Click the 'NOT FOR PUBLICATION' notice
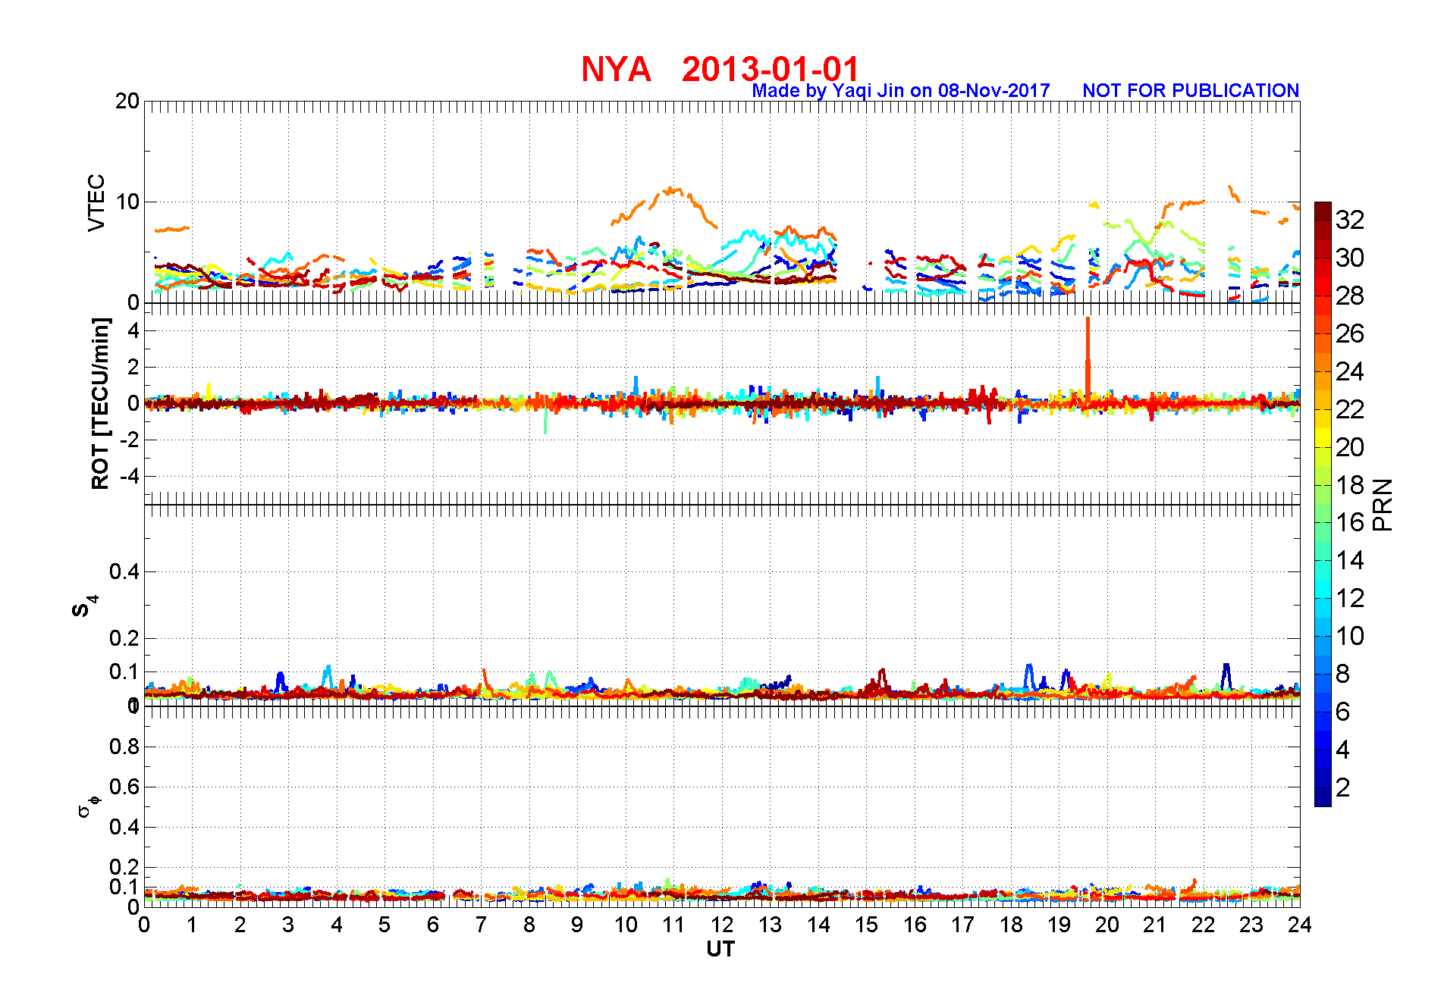Viewport: 1444px width, 1008px height. [x=1191, y=90]
